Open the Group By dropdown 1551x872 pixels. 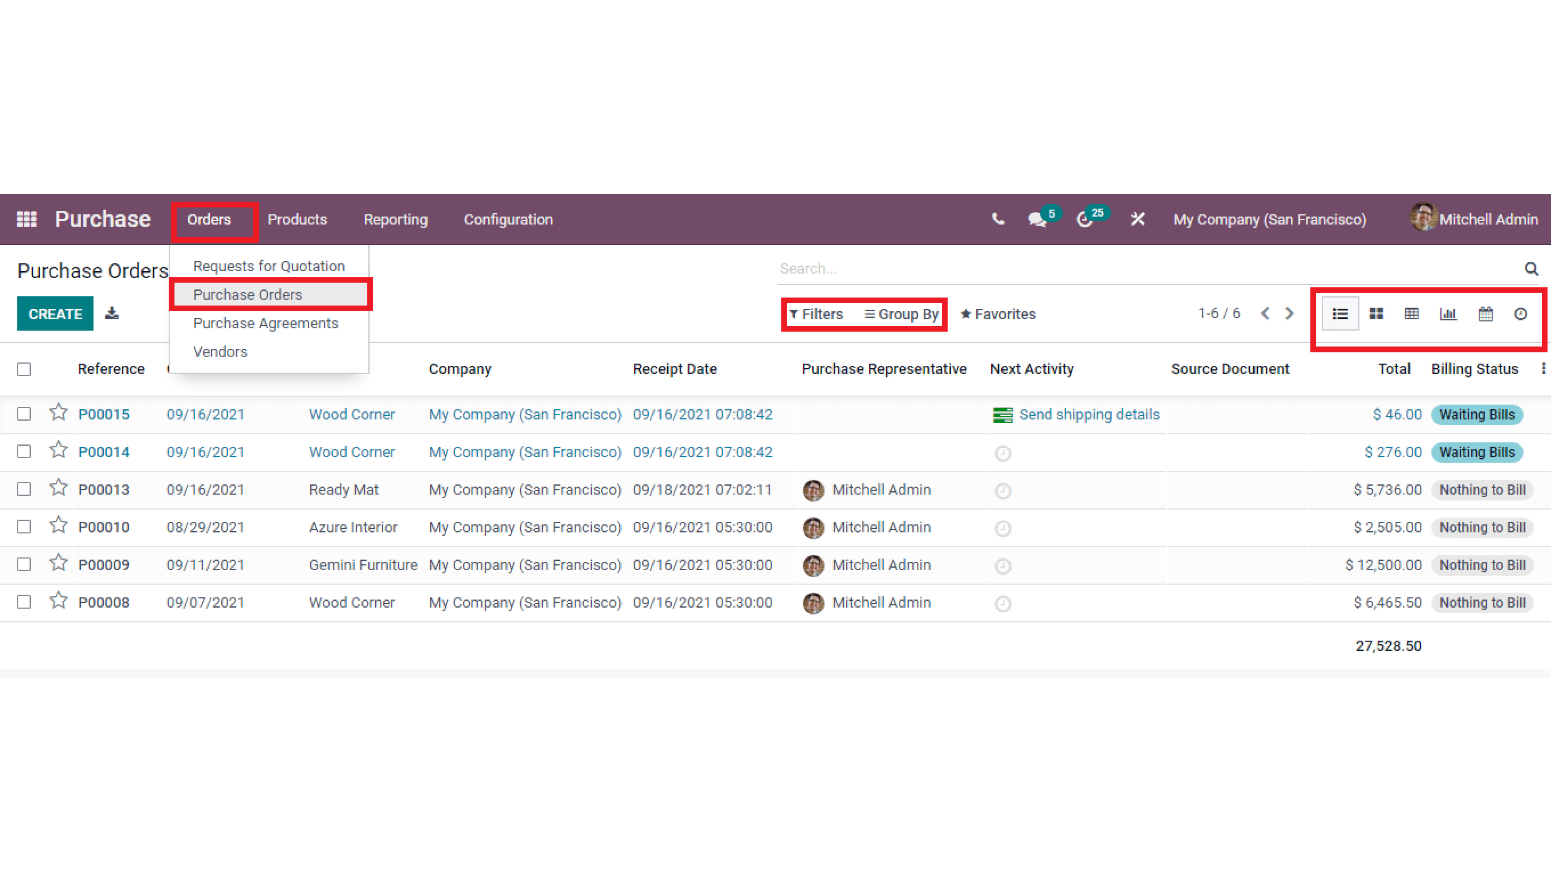coord(902,314)
